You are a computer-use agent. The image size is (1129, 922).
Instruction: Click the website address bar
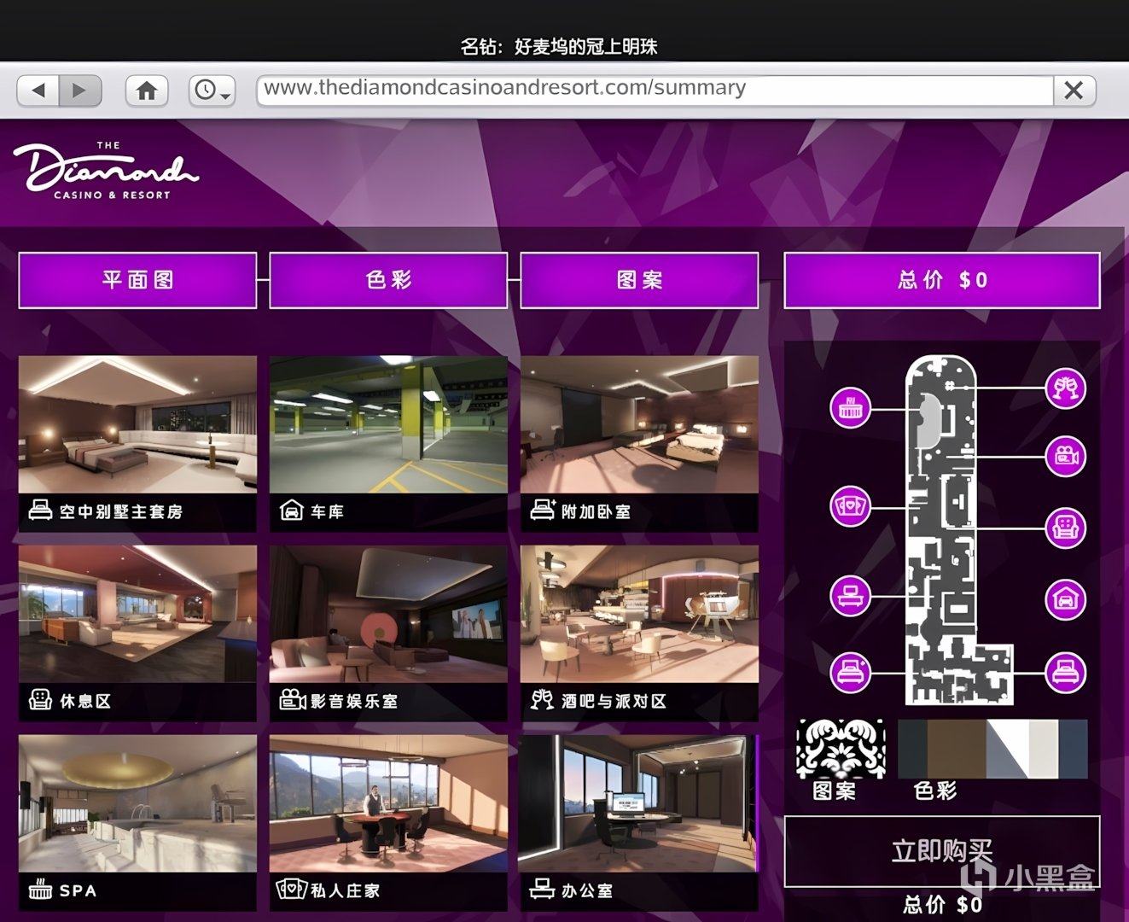tap(655, 89)
